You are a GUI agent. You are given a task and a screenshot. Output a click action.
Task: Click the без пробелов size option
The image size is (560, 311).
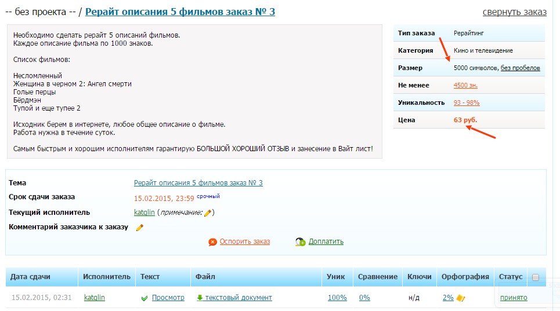click(x=521, y=68)
